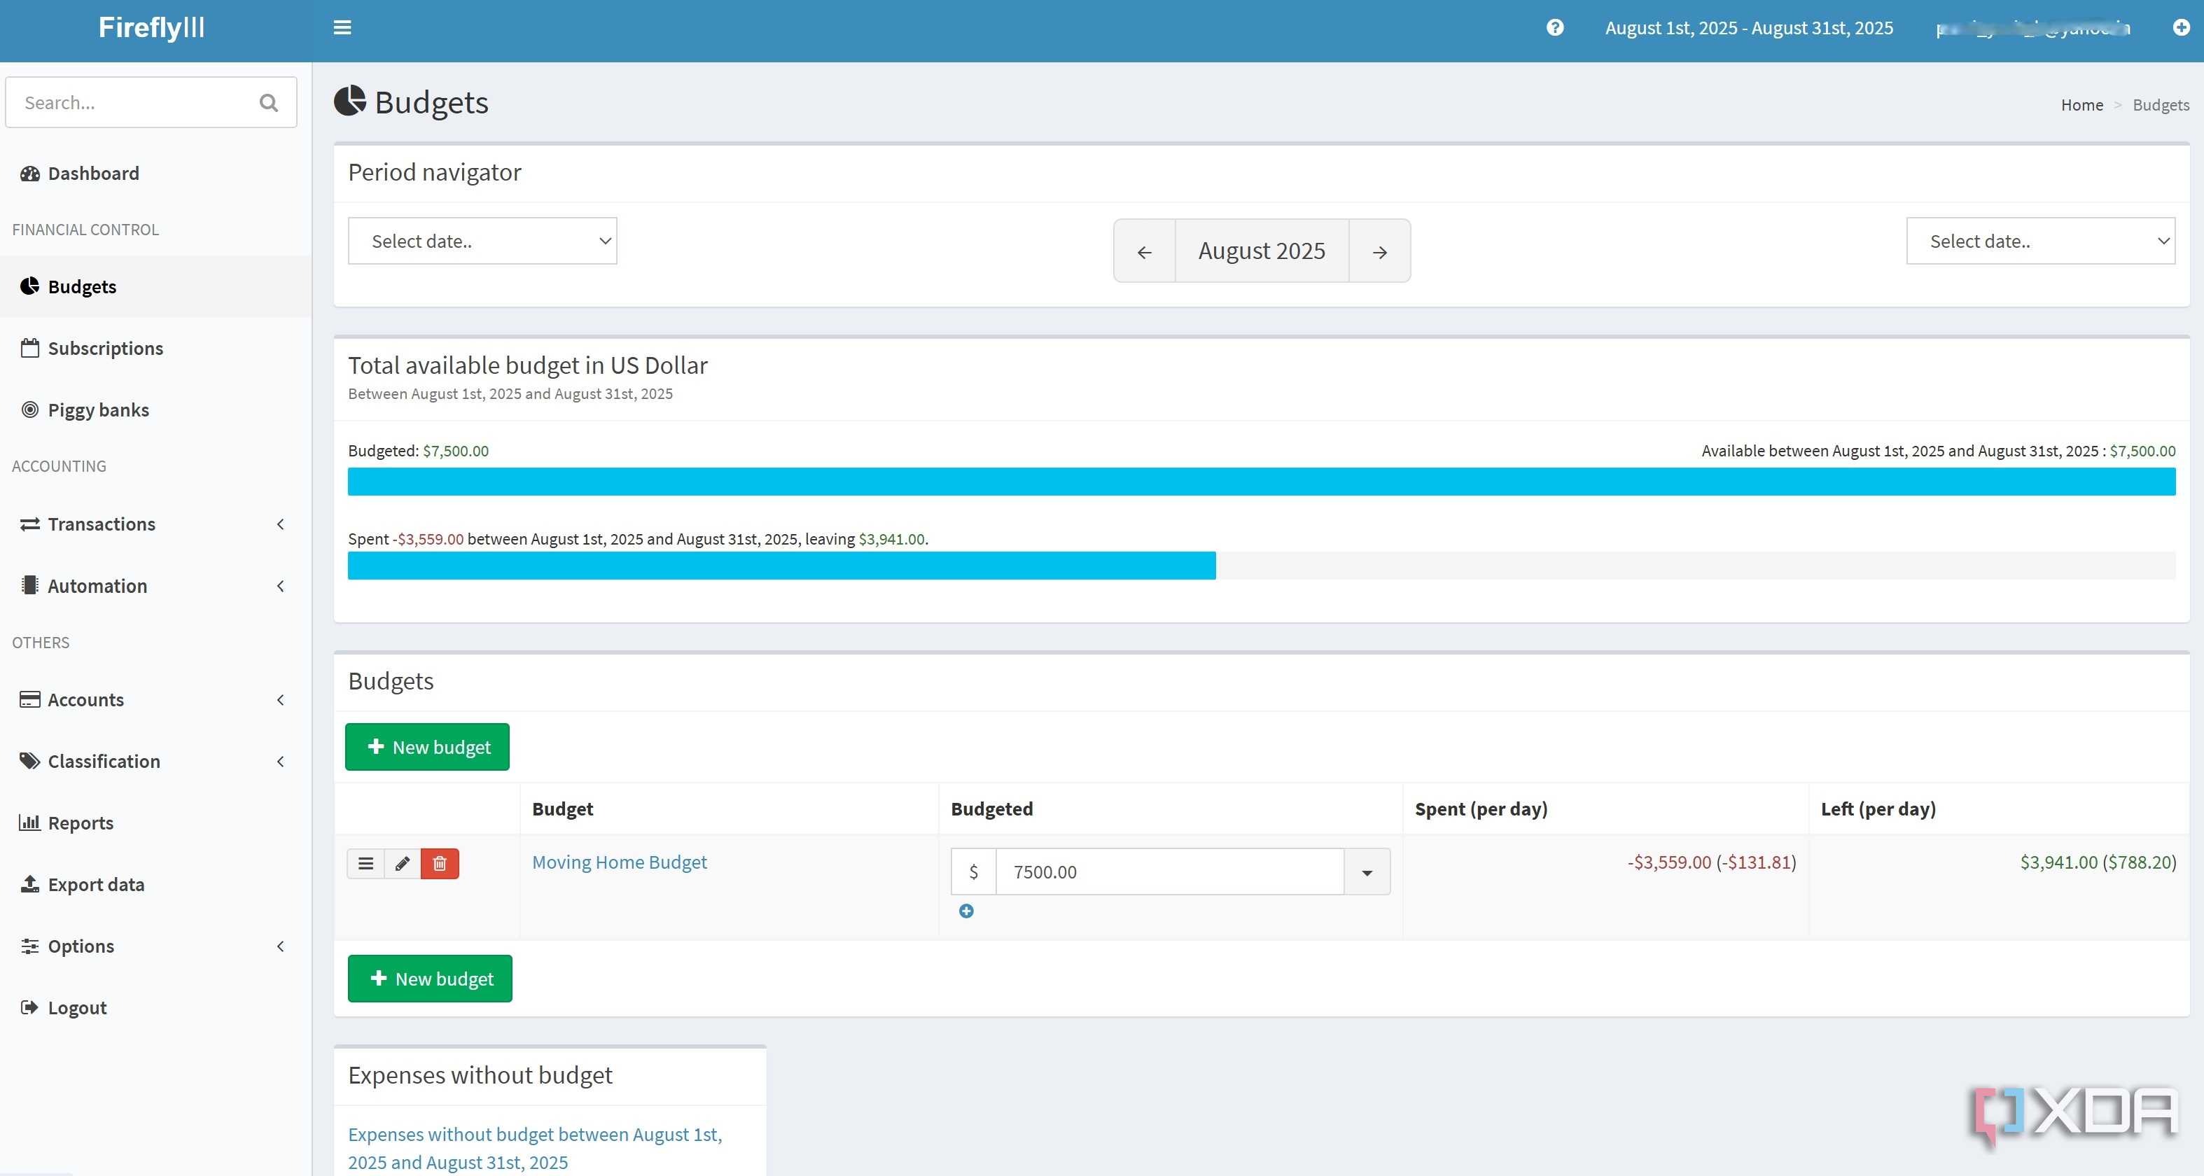The width and height of the screenshot is (2204, 1176).
Task: Open the Moving Home Budget link
Action: tap(620, 862)
